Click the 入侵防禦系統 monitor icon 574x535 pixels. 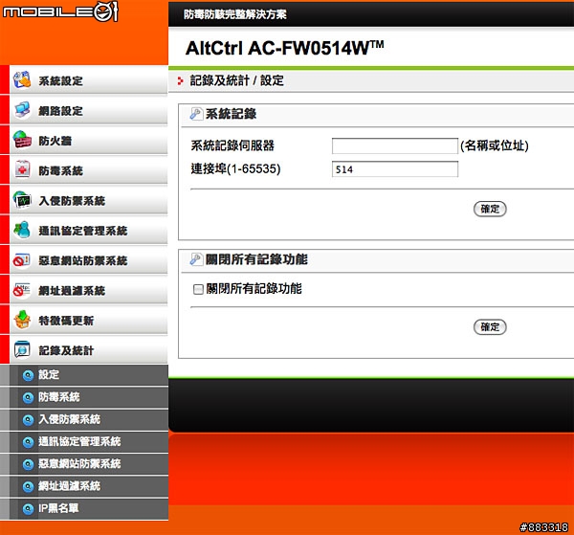(x=22, y=200)
